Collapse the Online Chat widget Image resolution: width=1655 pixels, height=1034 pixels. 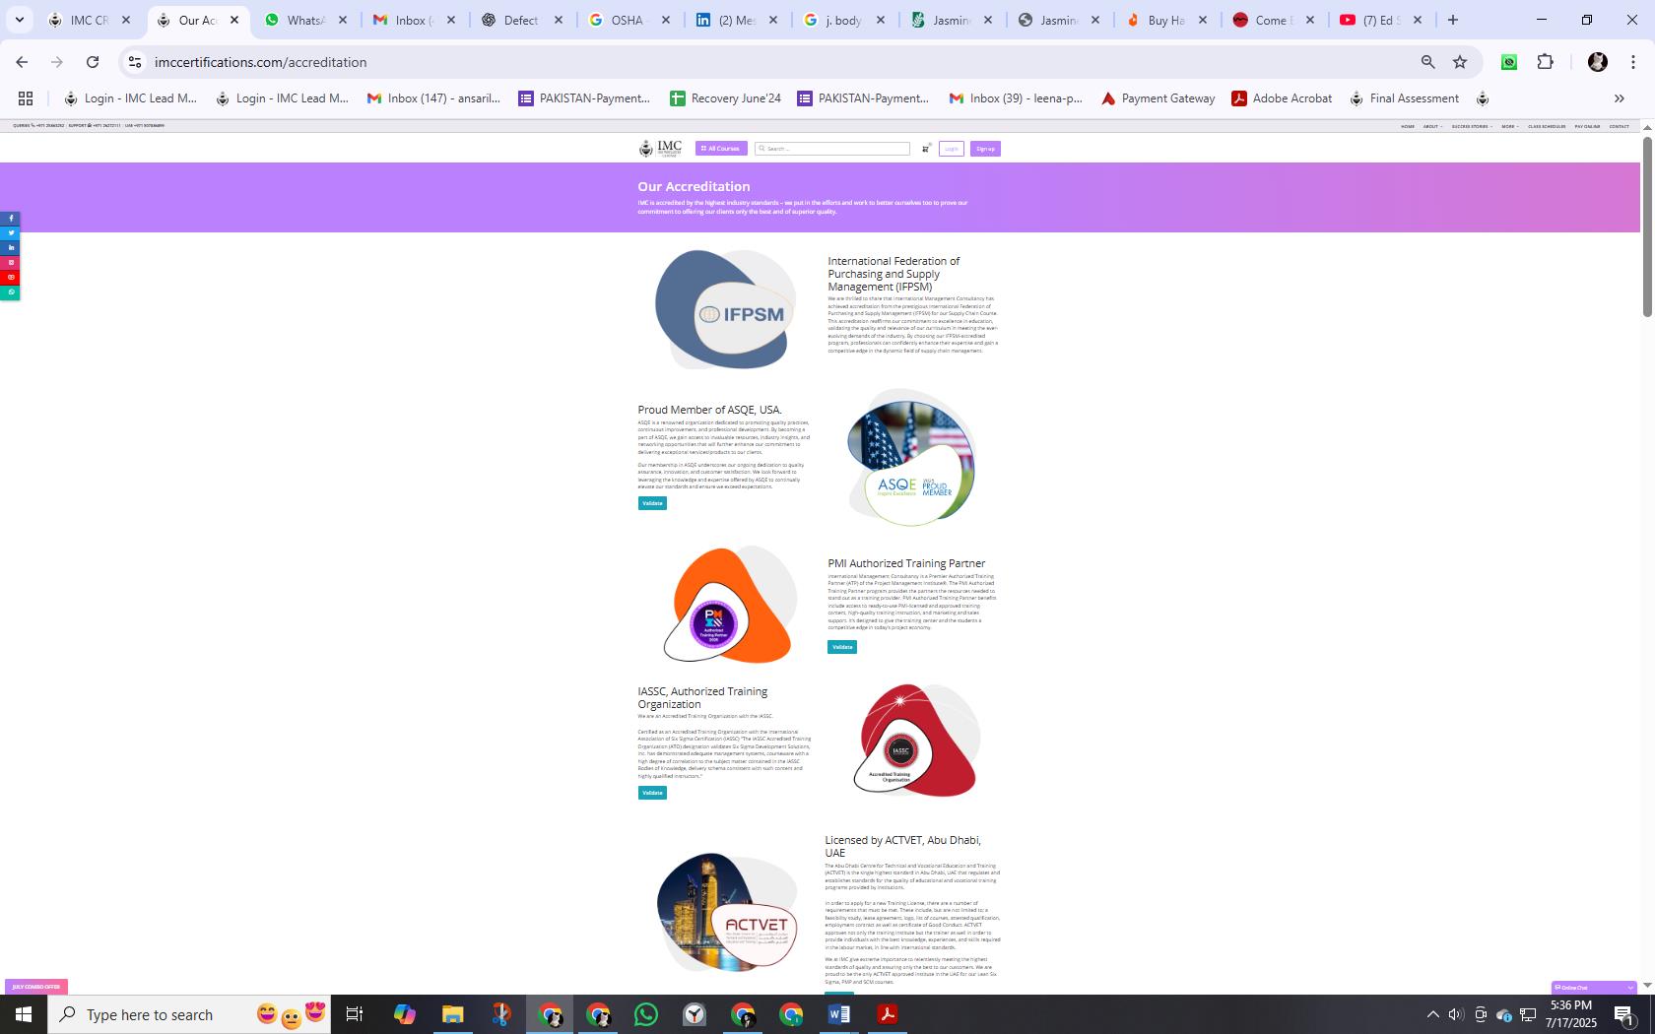1630,987
